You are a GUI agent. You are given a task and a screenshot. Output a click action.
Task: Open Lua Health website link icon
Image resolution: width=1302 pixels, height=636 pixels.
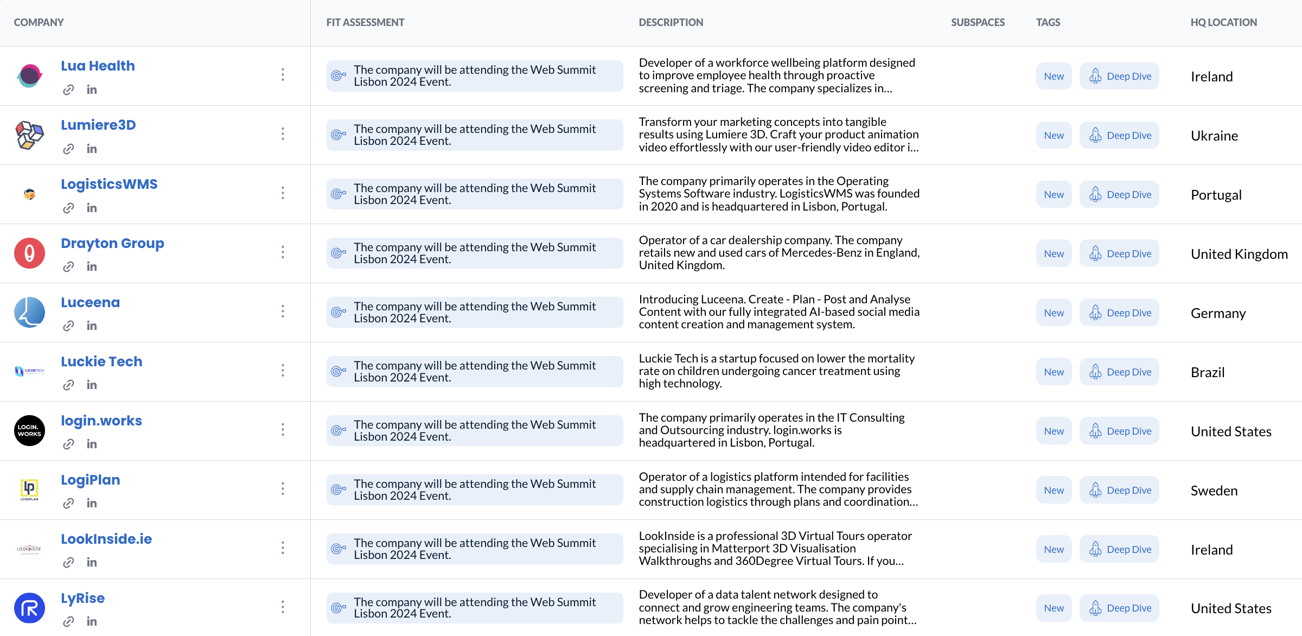[68, 90]
